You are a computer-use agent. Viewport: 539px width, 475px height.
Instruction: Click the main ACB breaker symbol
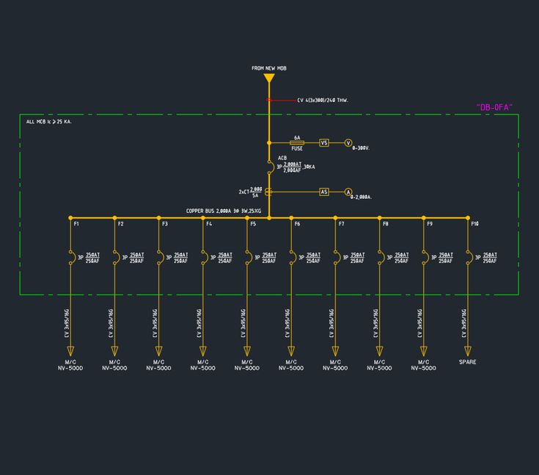coord(271,167)
